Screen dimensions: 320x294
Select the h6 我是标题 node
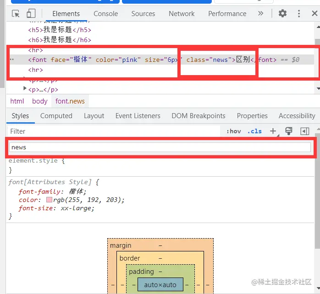coord(60,39)
